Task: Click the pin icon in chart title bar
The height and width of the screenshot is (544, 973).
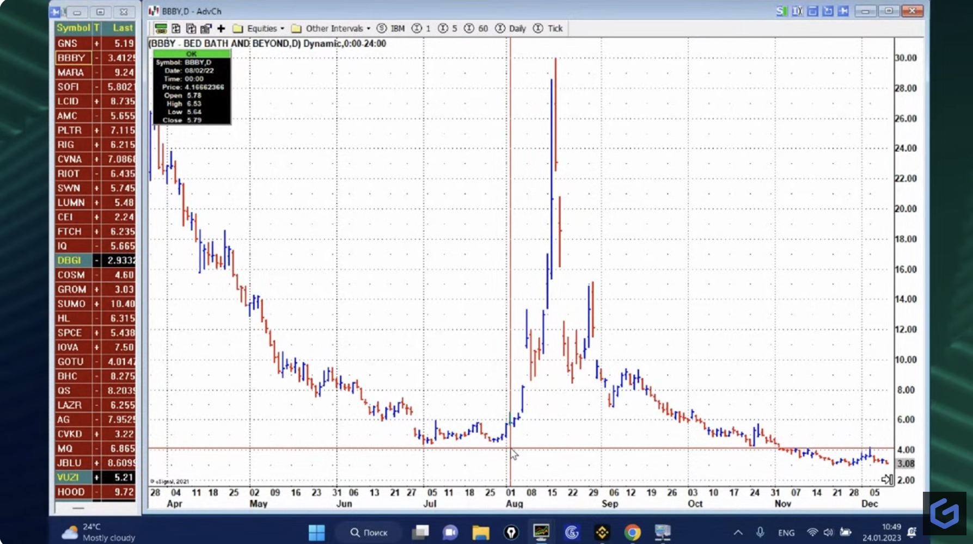Action: pyautogui.click(x=843, y=11)
